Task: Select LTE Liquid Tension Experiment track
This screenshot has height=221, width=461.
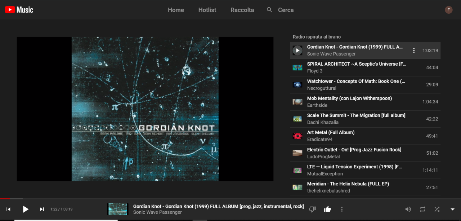Action: [365, 170]
